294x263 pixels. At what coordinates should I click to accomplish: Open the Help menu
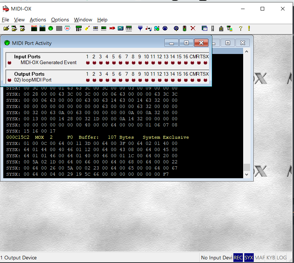pos(102,20)
